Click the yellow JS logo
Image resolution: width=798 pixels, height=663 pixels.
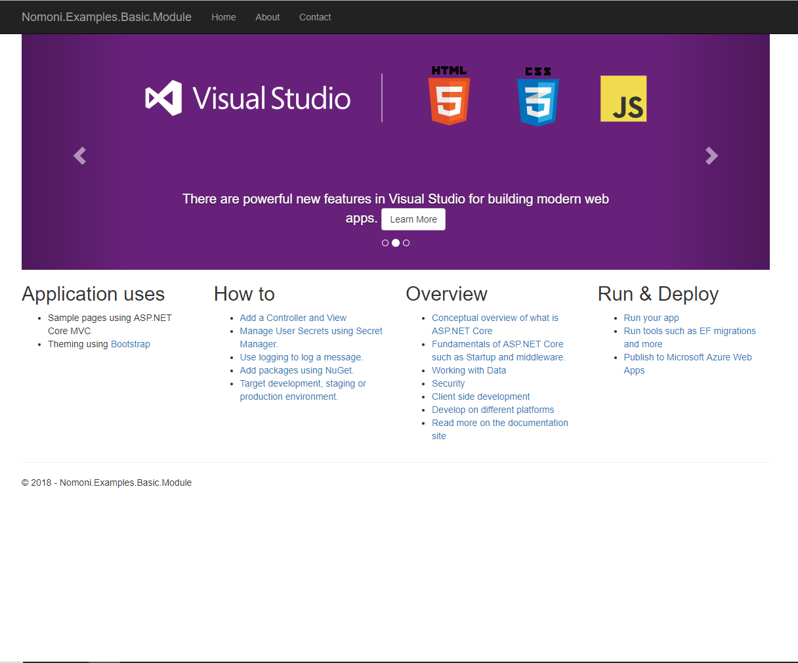pos(623,99)
